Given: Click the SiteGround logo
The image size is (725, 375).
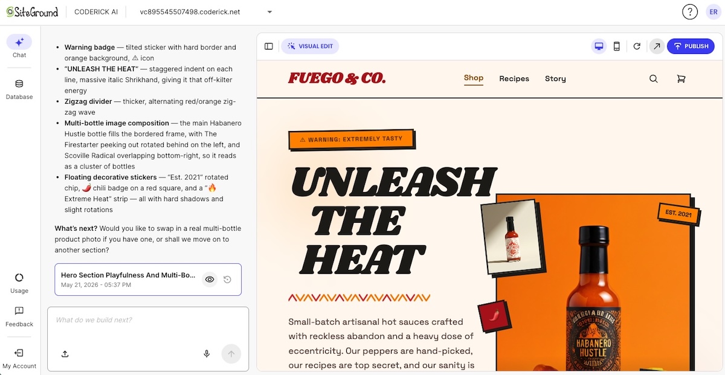Looking at the screenshot, I should [x=32, y=11].
